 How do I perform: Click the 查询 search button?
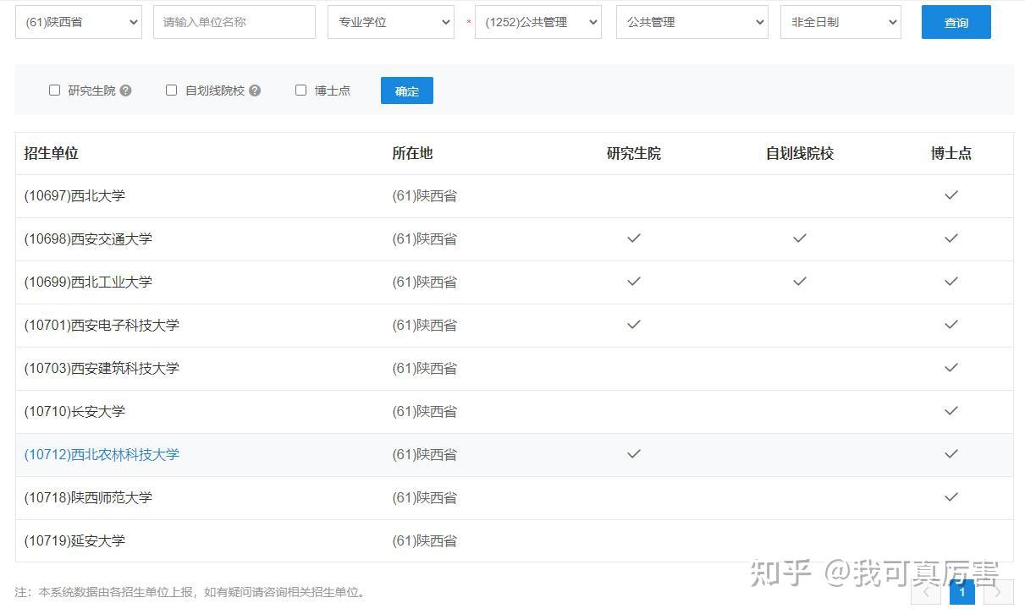coord(956,22)
